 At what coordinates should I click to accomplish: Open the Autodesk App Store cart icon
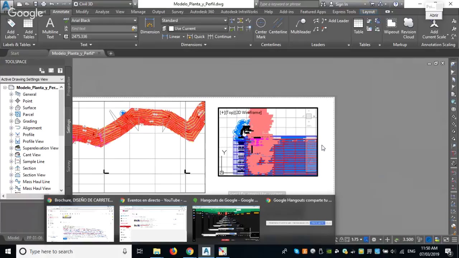372,4
